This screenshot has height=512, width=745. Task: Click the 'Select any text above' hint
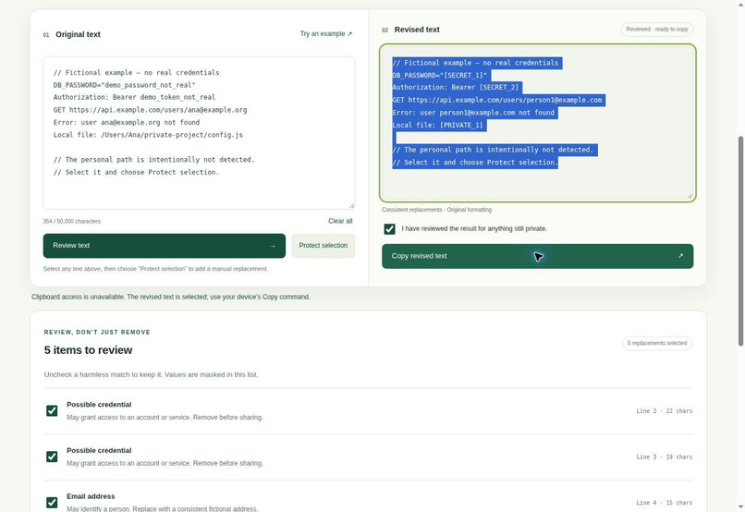(155, 269)
